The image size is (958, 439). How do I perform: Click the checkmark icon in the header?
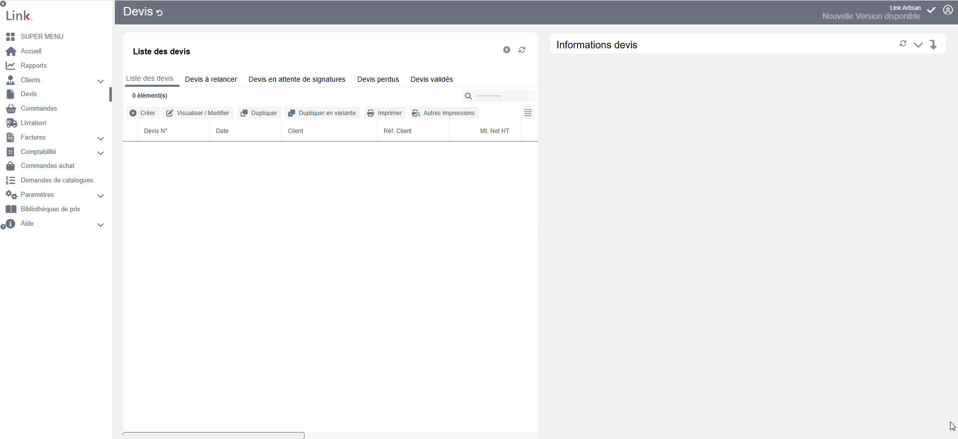(x=932, y=10)
